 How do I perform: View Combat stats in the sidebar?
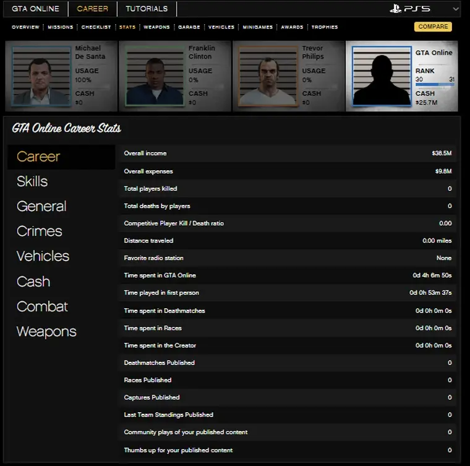[x=42, y=306]
